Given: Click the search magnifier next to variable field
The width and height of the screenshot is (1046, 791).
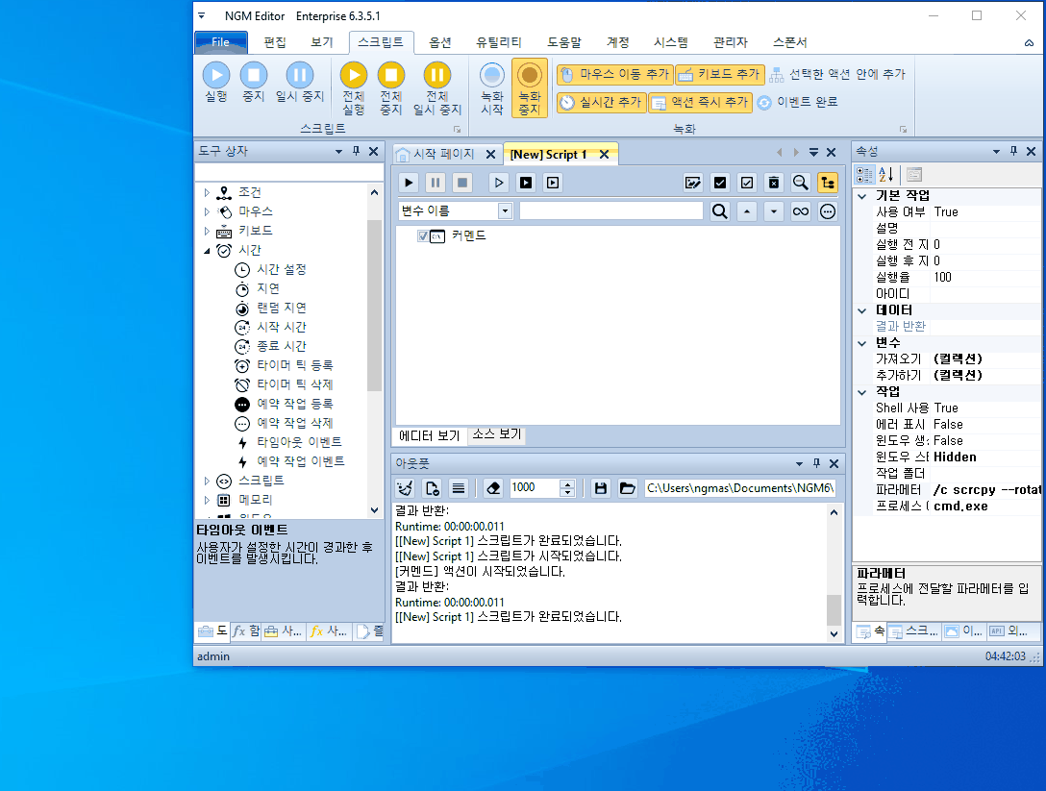Looking at the screenshot, I should tap(720, 211).
